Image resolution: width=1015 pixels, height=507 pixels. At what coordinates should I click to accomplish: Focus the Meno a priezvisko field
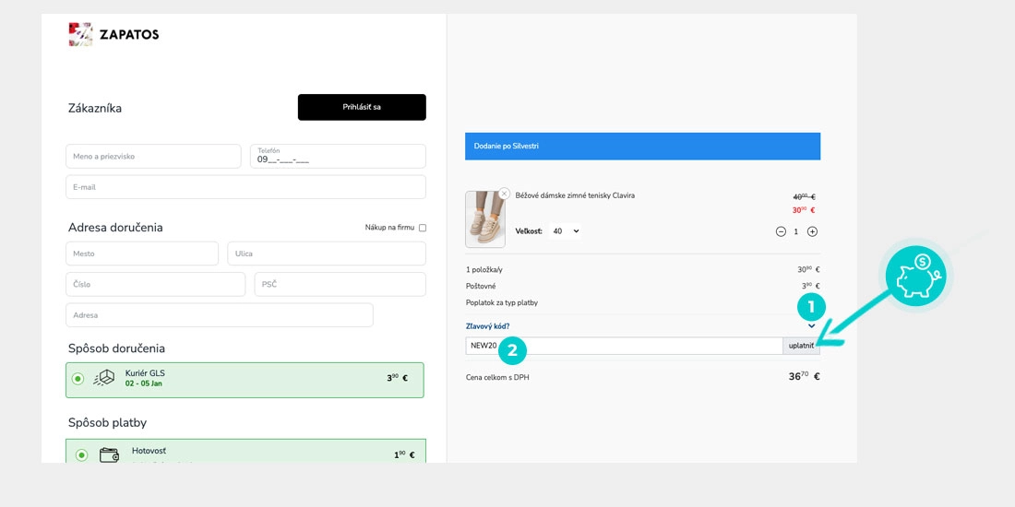(x=153, y=157)
